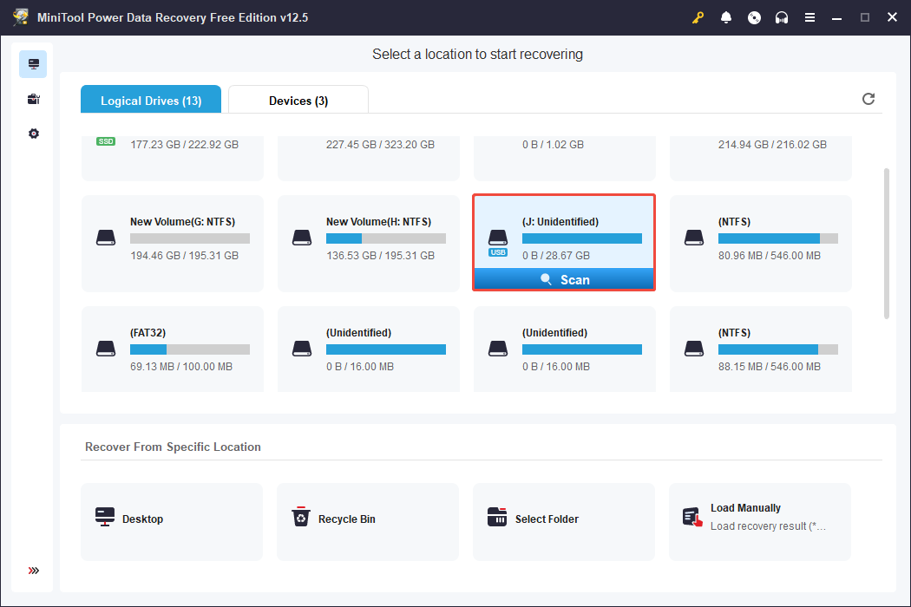Choose Recycle Bin recovery location
This screenshot has height=607, width=911.
pos(368,522)
